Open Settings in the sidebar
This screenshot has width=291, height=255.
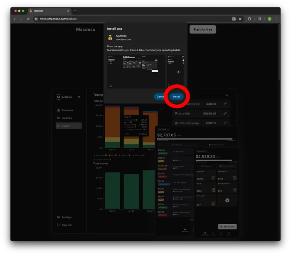(64, 217)
